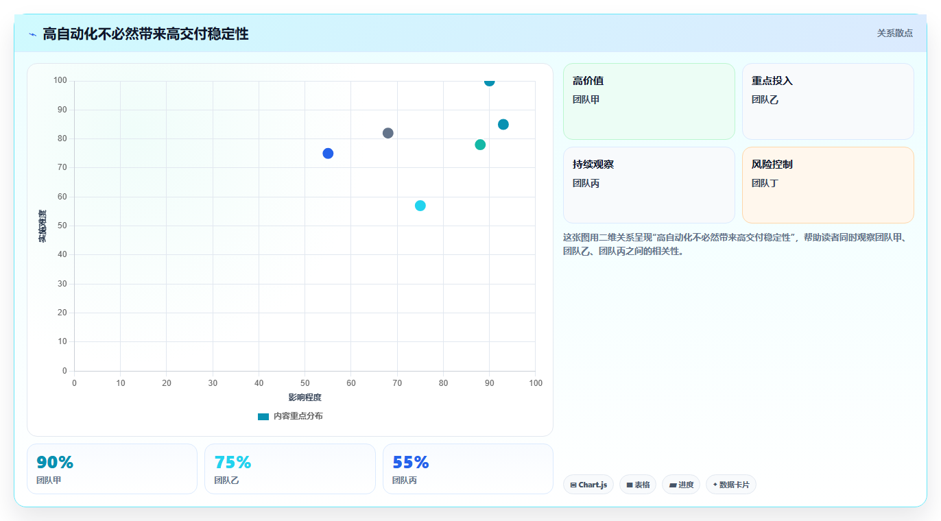Click the 影响程度 x-axis title
Viewport: 941px width, 521px height.
click(305, 398)
